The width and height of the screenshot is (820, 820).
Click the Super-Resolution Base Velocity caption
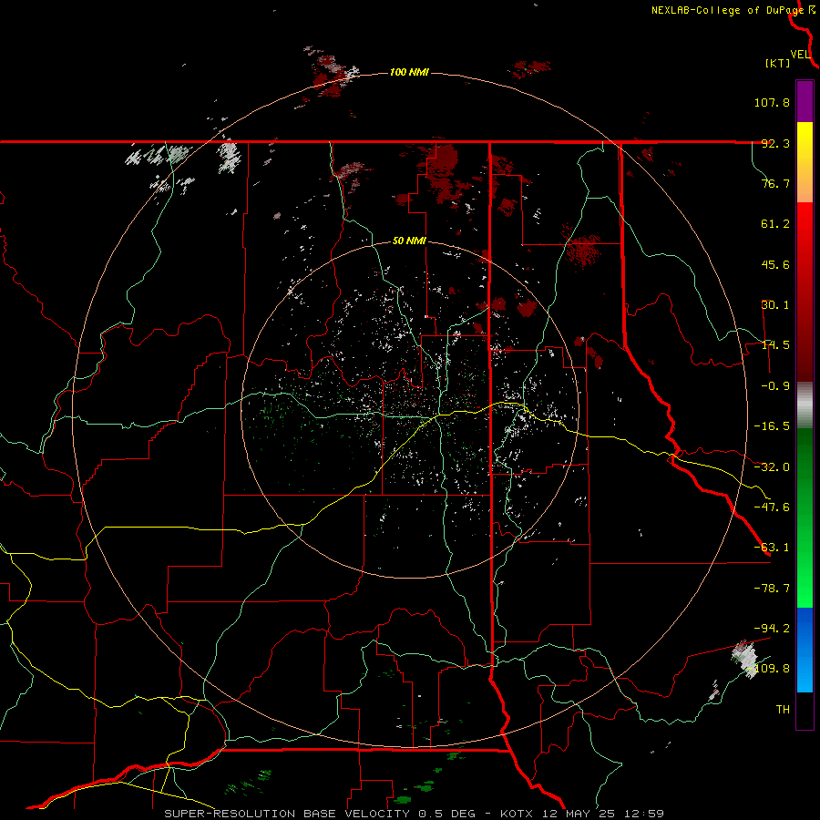pos(414,814)
